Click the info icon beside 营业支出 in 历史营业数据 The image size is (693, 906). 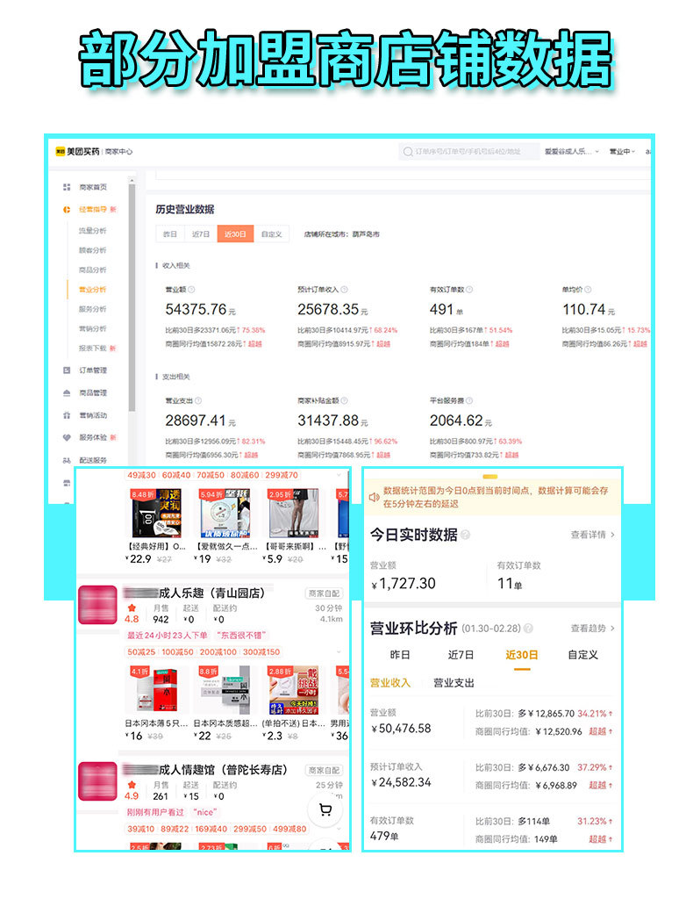[198, 400]
